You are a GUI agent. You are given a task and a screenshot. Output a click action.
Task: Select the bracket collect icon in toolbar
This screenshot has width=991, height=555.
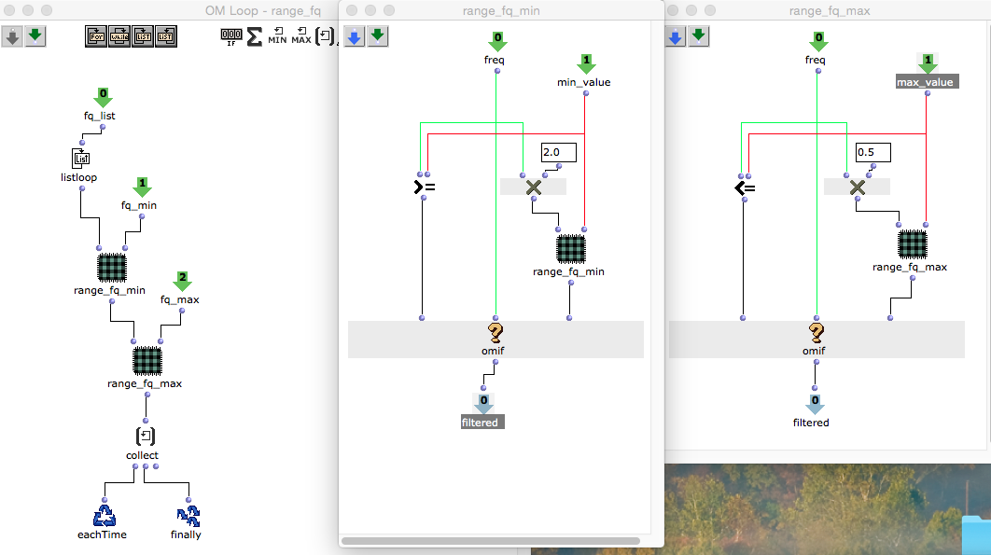point(325,36)
